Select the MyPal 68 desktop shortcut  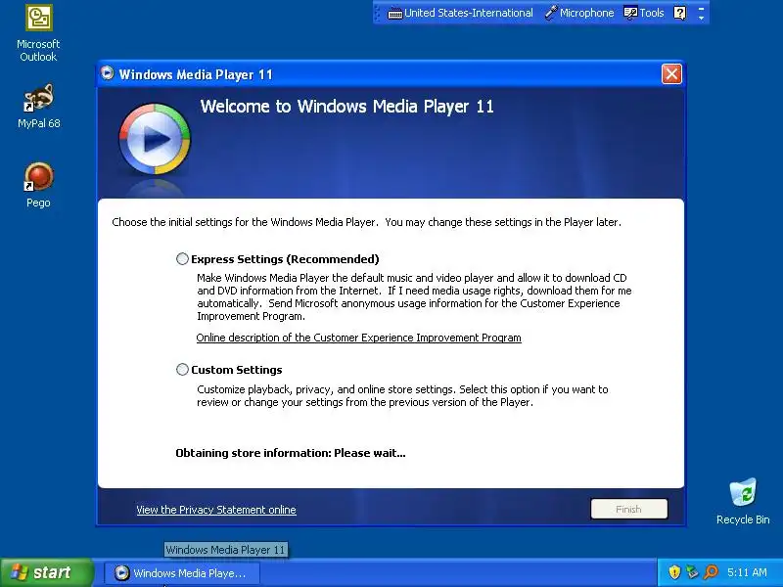[38, 107]
